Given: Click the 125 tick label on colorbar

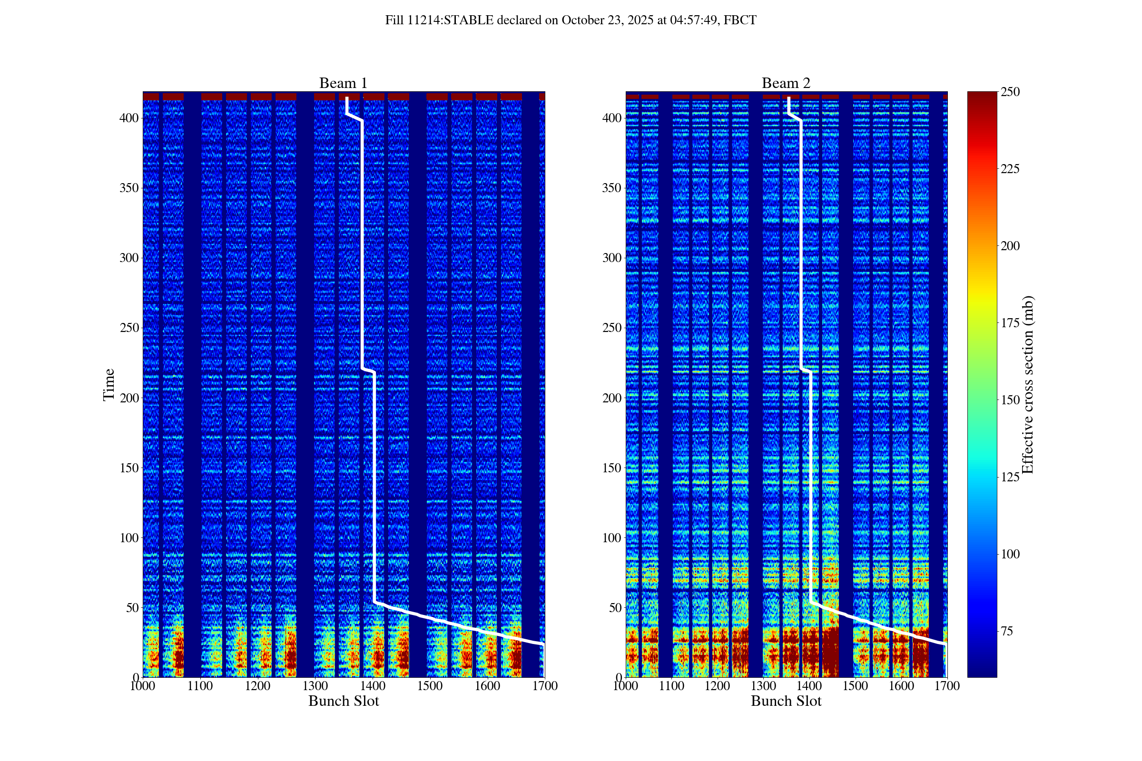Looking at the screenshot, I should click(1010, 477).
